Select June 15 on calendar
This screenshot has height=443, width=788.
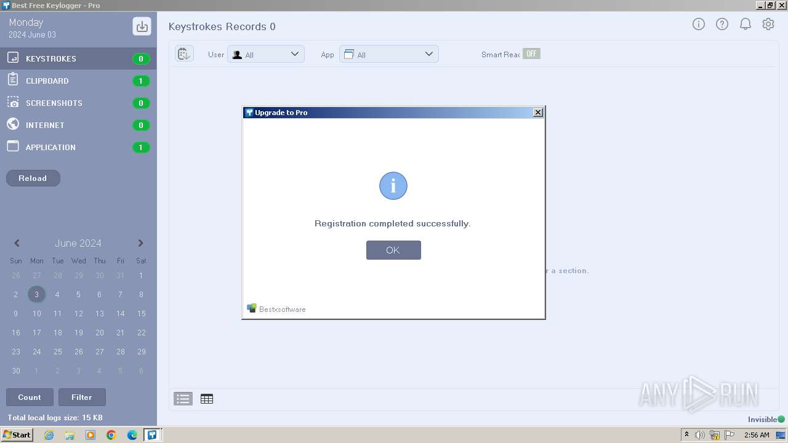tap(141, 314)
